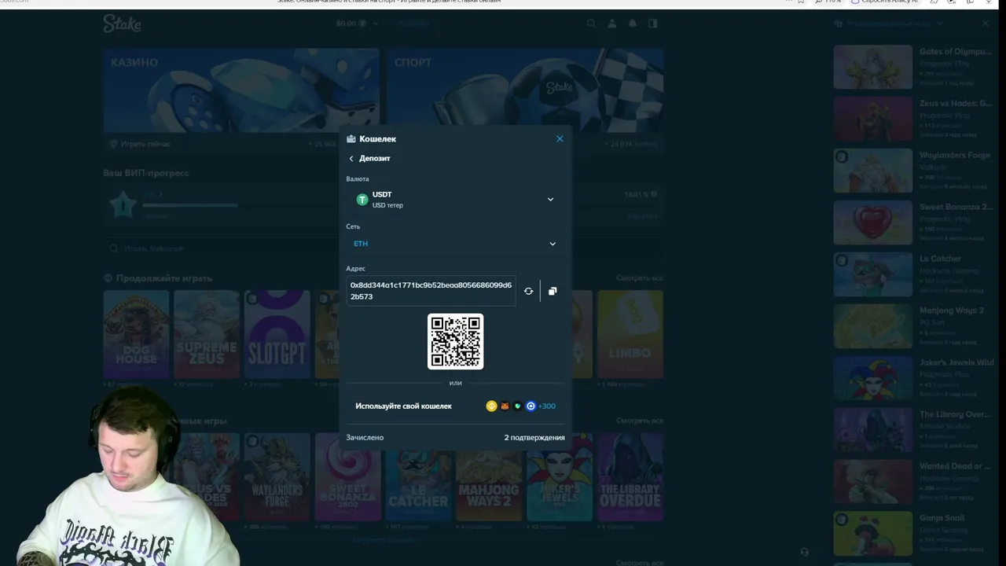
Task: Open the СПОРТ banner
Action: tap(525, 90)
